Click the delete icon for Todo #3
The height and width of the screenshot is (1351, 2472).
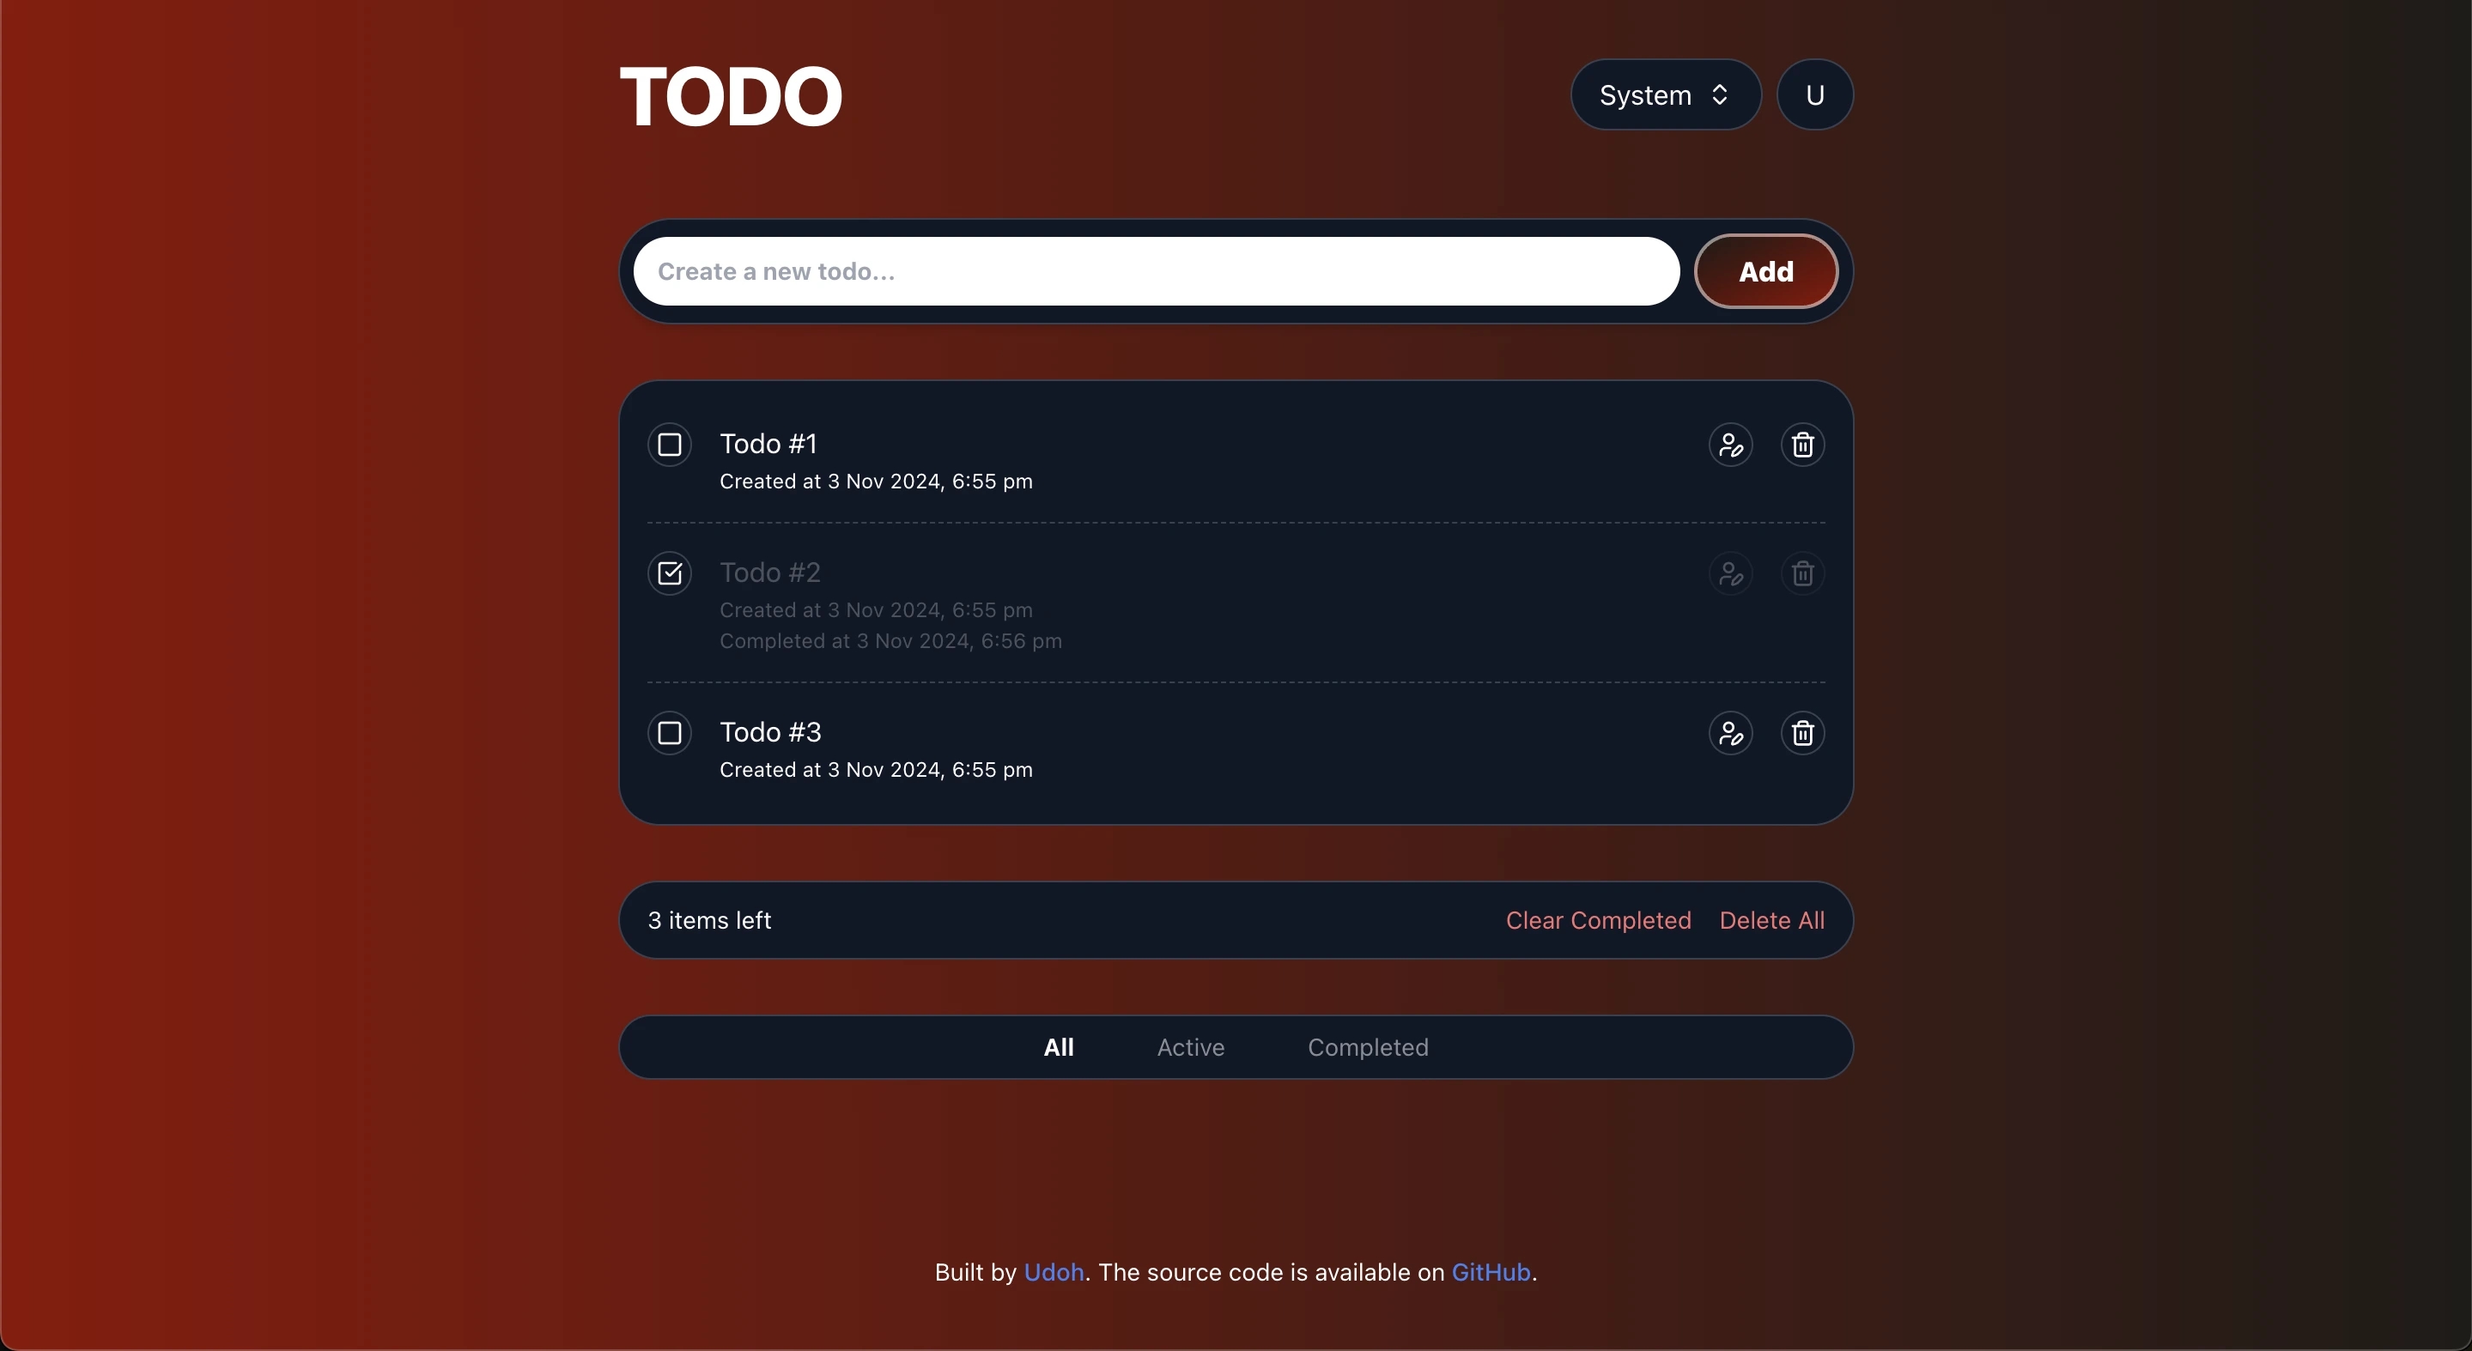[x=1801, y=732]
